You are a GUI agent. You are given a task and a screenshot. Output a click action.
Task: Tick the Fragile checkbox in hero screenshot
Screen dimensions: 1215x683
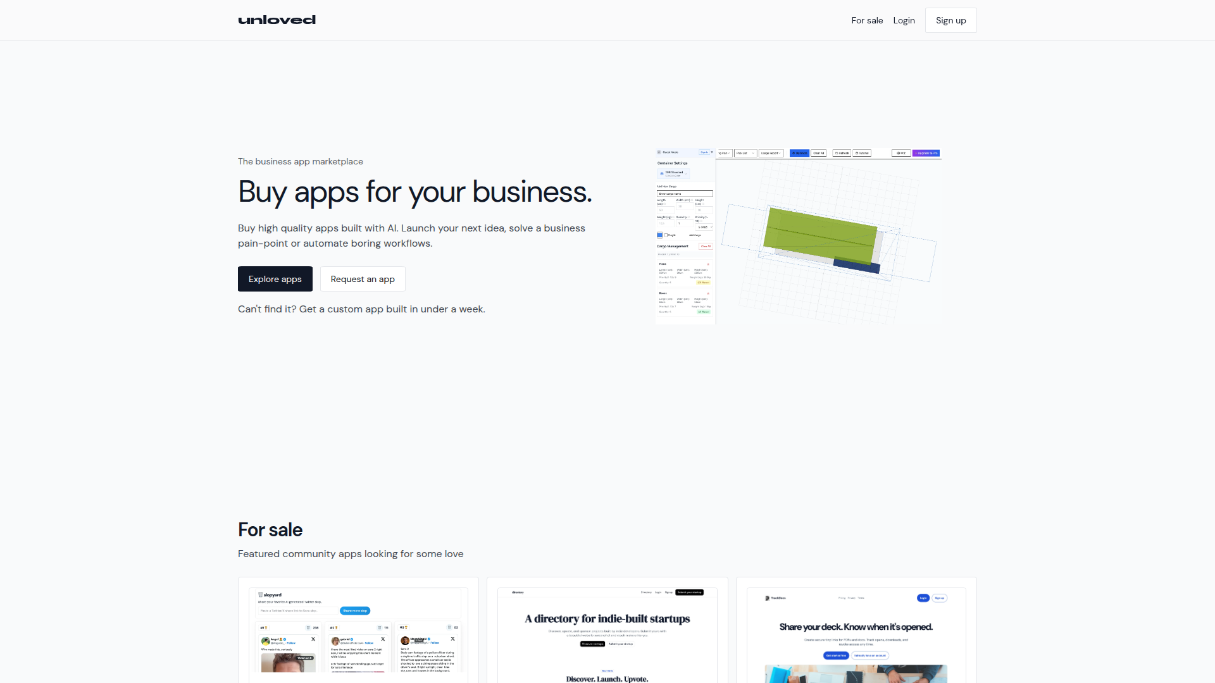(666, 235)
